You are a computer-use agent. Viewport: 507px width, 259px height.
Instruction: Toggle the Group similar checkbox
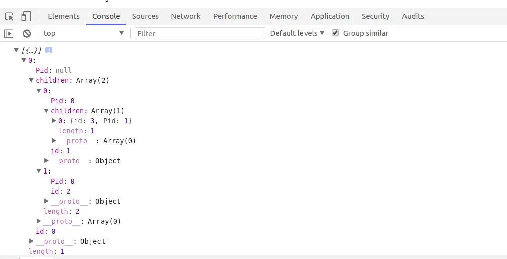tap(335, 33)
